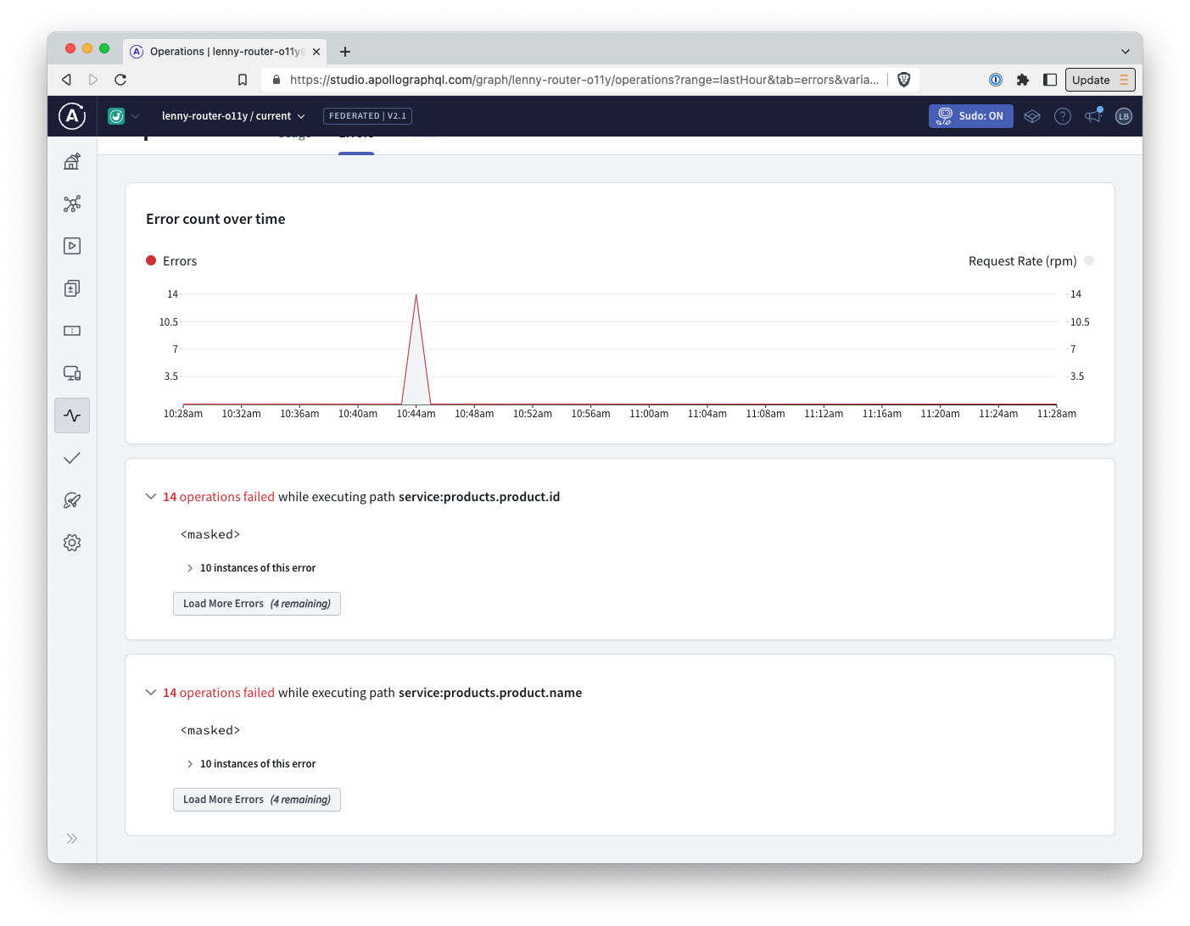Open the Launches rocket icon in the sidebar
Viewport: 1190px width, 926px height.
click(72, 500)
